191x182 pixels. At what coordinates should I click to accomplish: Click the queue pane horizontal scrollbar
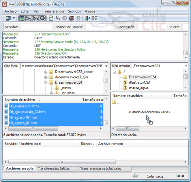tap(62, 162)
